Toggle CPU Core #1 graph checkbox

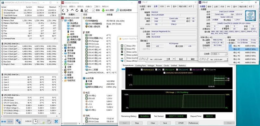coord(163,70)
